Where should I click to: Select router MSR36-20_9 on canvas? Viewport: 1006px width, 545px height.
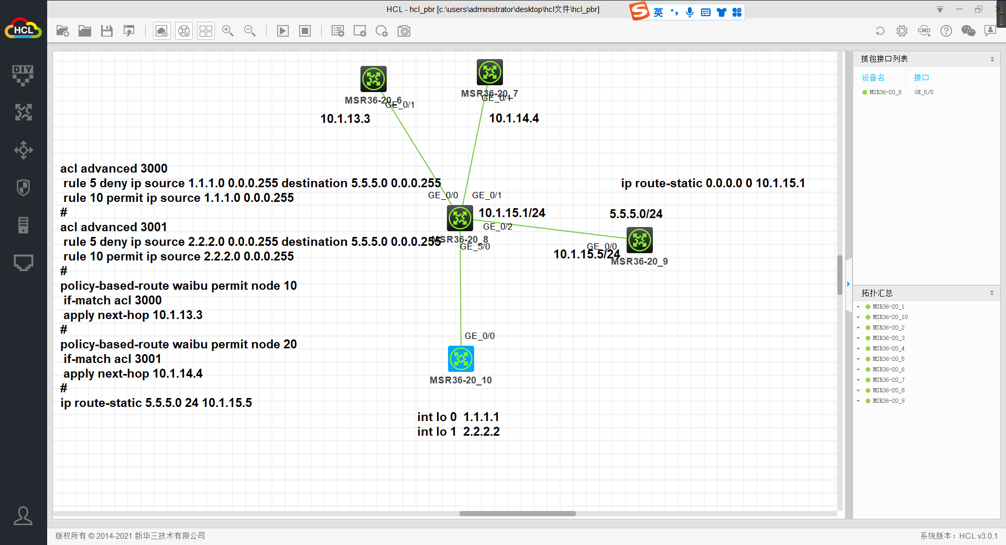pyautogui.click(x=640, y=240)
